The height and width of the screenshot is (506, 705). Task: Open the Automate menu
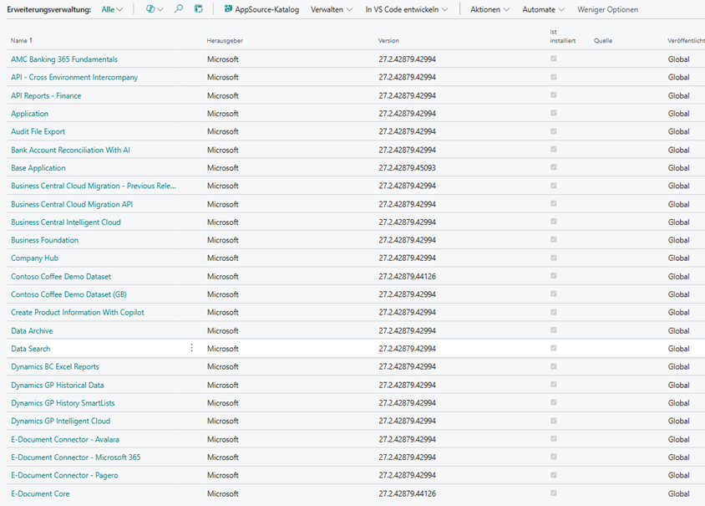click(543, 9)
